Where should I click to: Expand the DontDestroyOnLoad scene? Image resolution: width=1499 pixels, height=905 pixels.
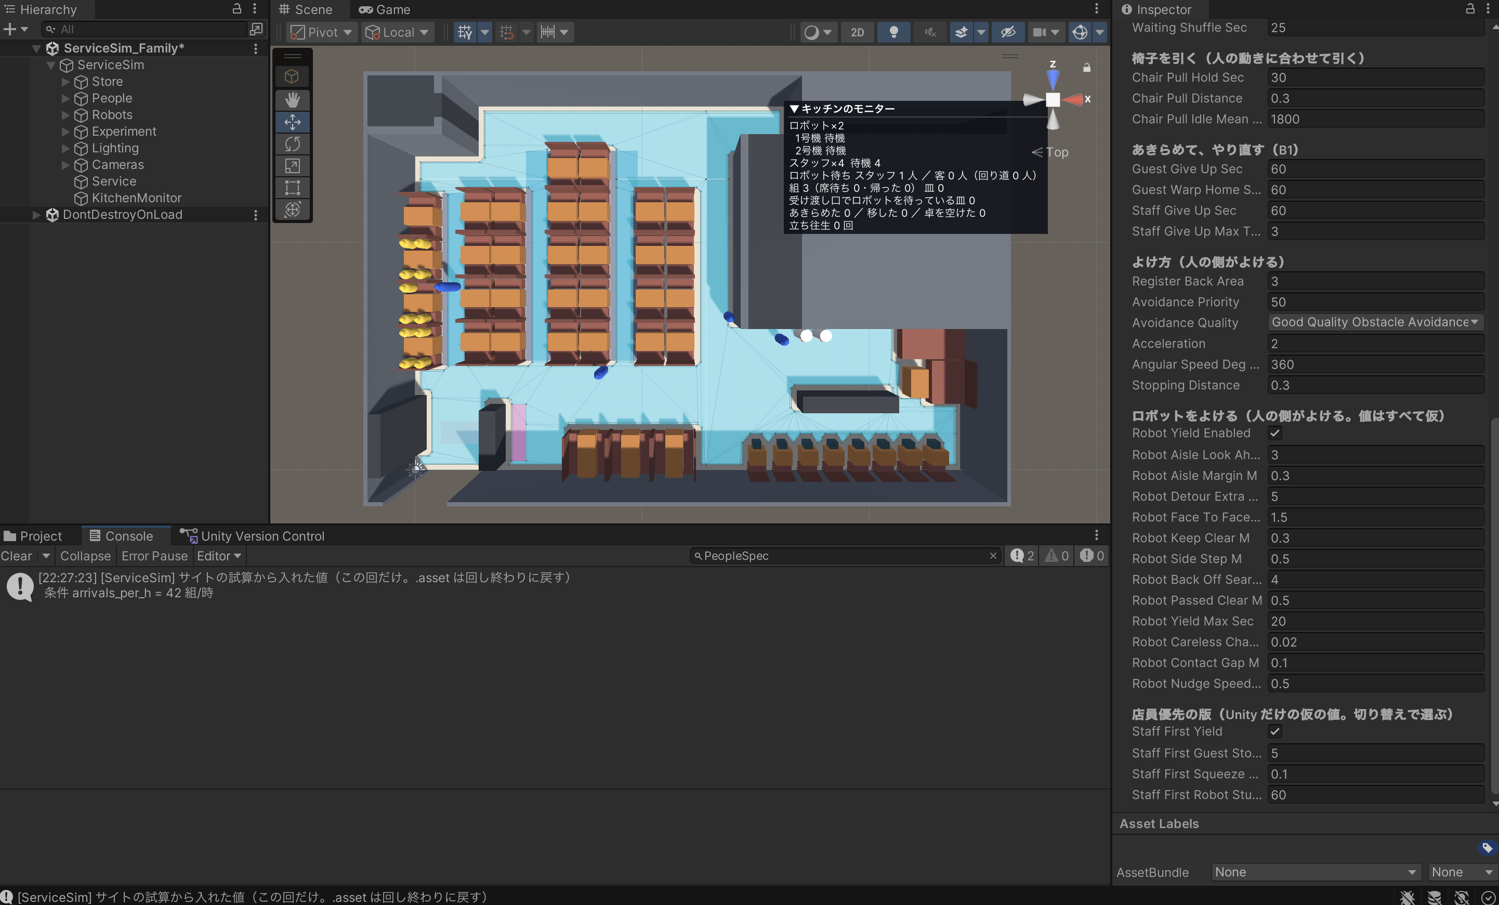coord(36,215)
